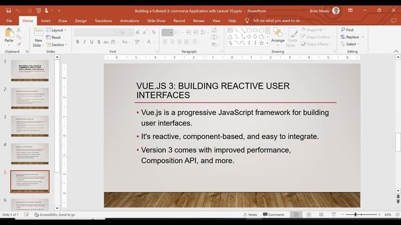The image size is (401, 225).
Task: Click the Replace button
Action: click(x=350, y=37)
